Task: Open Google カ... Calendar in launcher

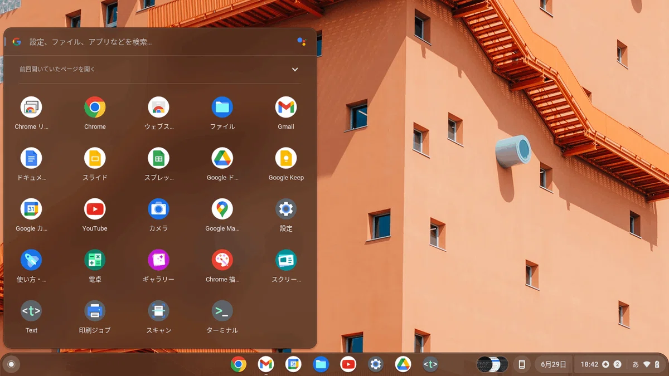Action: (31, 209)
